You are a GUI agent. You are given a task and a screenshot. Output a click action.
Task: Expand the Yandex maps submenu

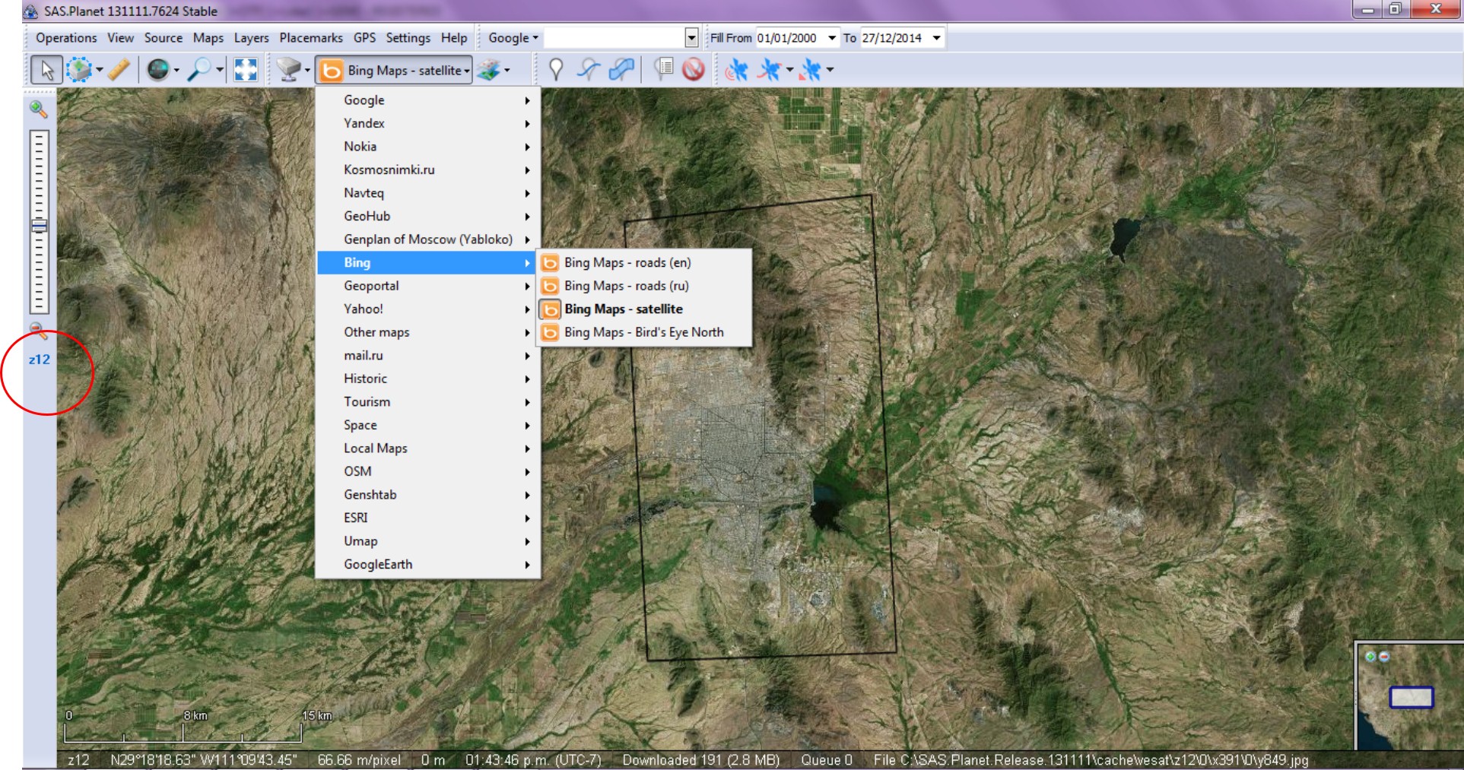point(428,124)
